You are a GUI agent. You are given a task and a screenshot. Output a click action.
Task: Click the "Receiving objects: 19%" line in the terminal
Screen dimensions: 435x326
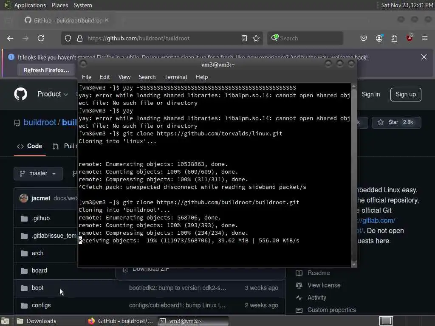coord(189,241)
